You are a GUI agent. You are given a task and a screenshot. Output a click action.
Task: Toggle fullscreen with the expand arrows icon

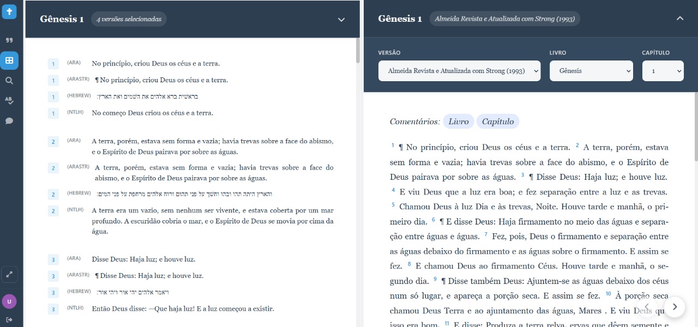click(x=9, y=275)
